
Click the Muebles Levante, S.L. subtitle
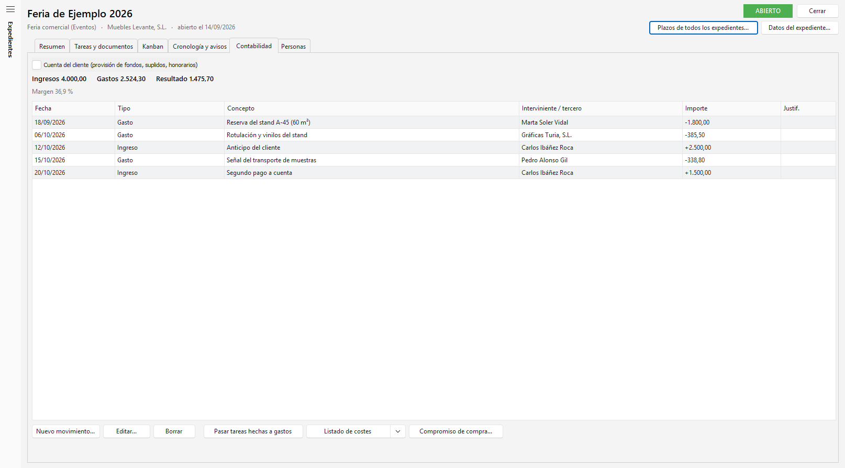[x=137, y=27]
